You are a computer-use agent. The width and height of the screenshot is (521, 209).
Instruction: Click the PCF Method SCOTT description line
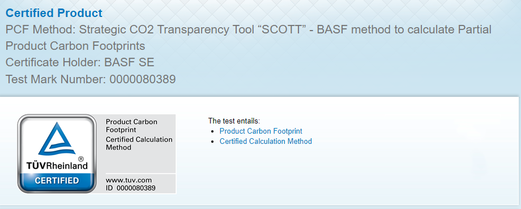pyautogui.click(x=249, y=29)
